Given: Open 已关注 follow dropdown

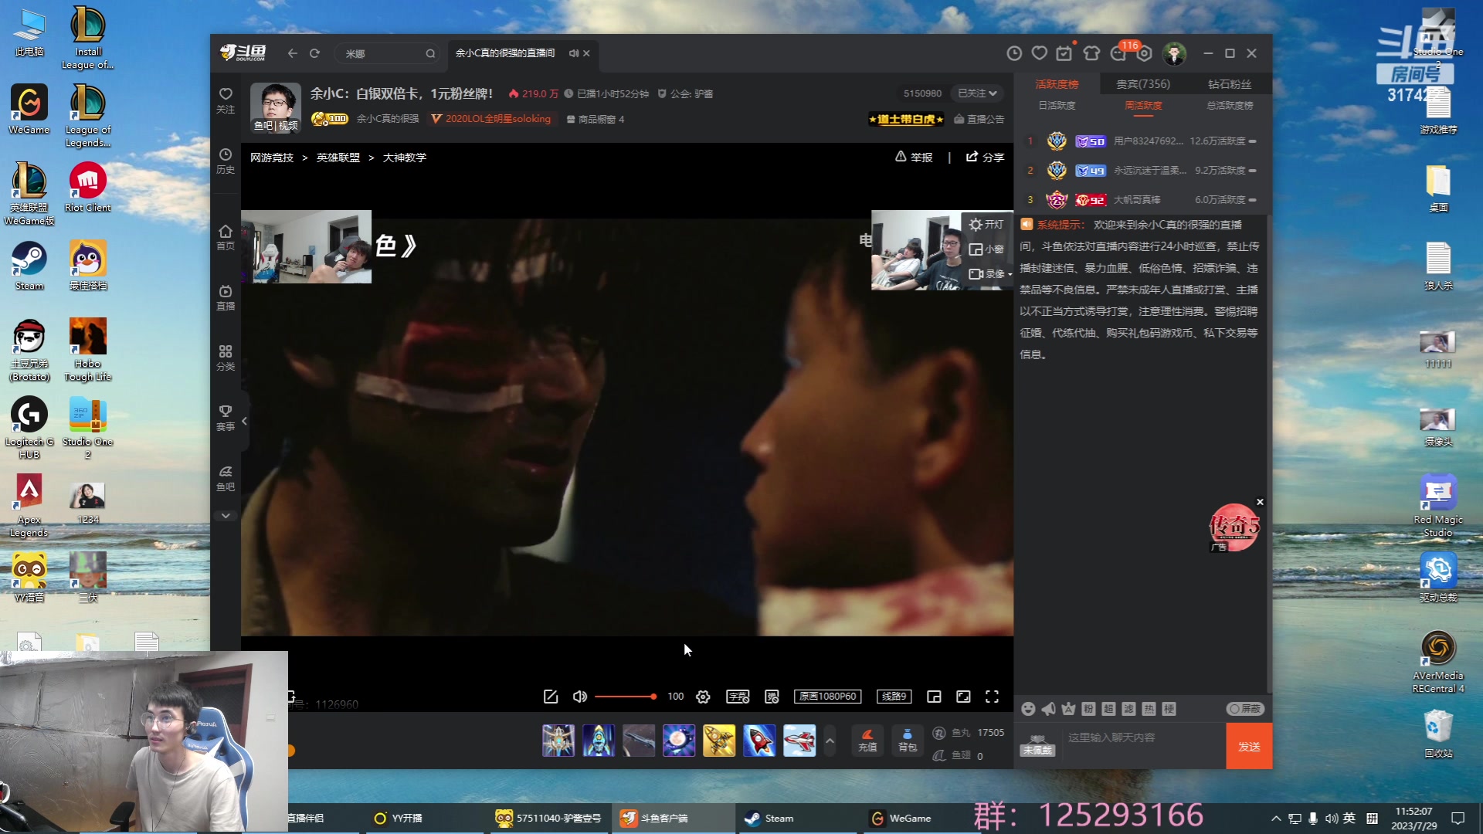Looking at the screenshot, I should [977, 93].
